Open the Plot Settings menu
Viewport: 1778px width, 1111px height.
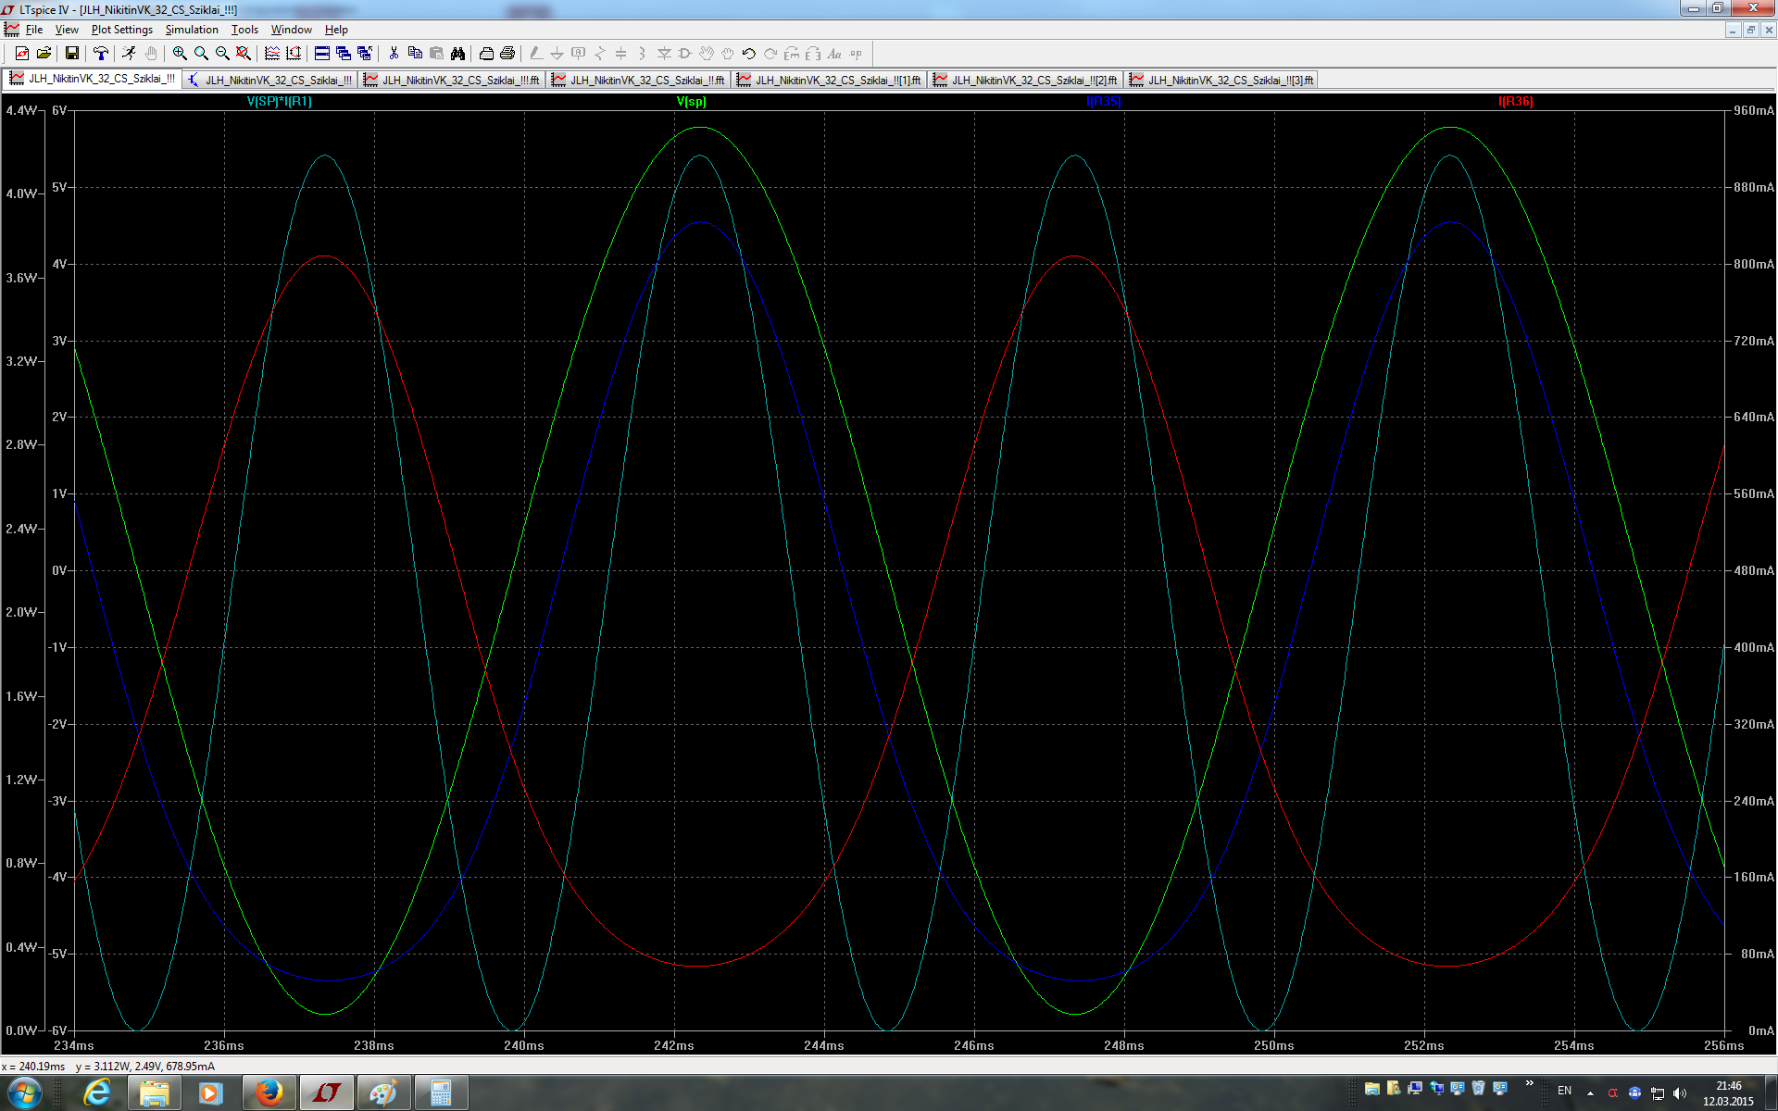[122, 30]
